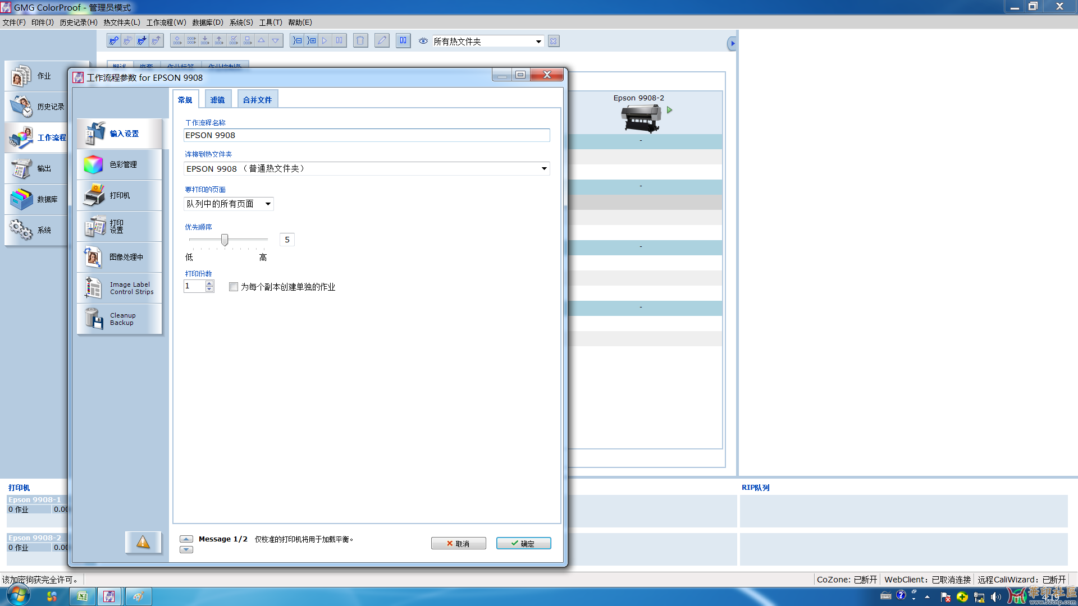Show previous message with up arrow
Screen dimensions: 1078x606
click(x=186, y=539)
